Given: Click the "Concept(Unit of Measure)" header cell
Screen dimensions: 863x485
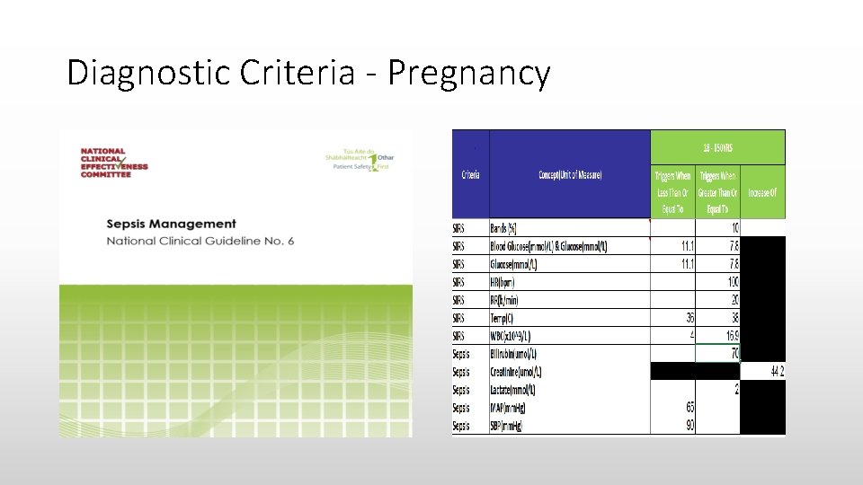Looking at the screenshot, I should (570, 174).
